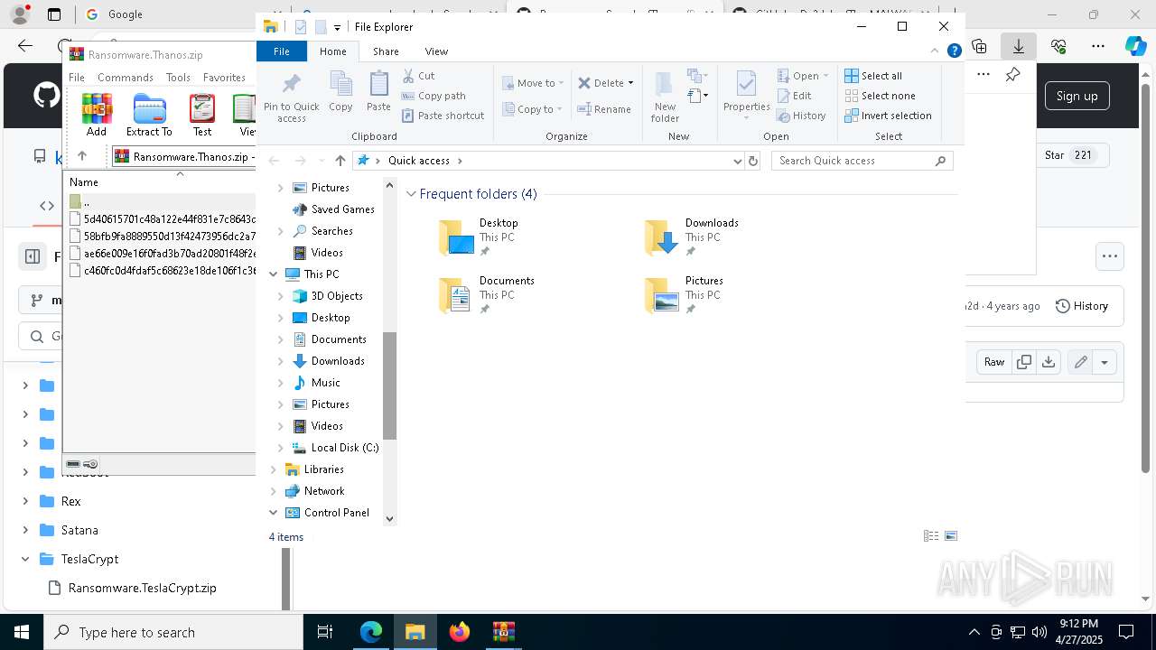The height and width of the screenshot is (650, 1156).
Task: Open Microsoft Edge from the taskbar
Action: pyautogui.click(x=371, y=632)
